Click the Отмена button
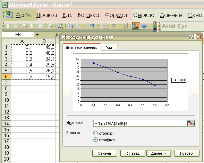The width and height of the screenshot is (204, 163). coord(105,153)
